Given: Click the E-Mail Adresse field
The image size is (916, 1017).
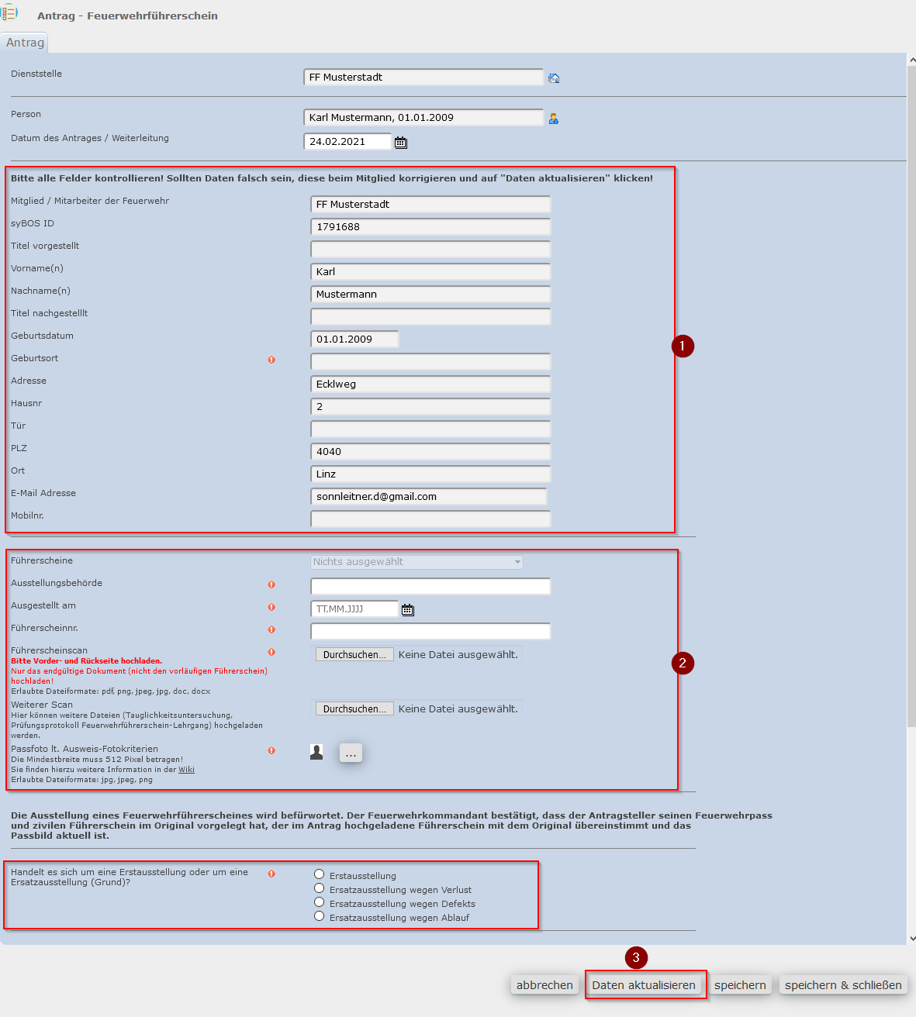Looking at the screenshot, I should pyautogui.click(x=429, y=496).
